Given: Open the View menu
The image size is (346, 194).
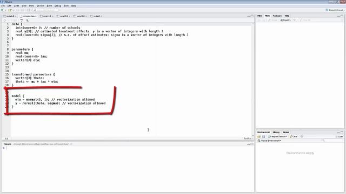Looking at the screenshot, I should pyautogui.click(x=24, y=6).
